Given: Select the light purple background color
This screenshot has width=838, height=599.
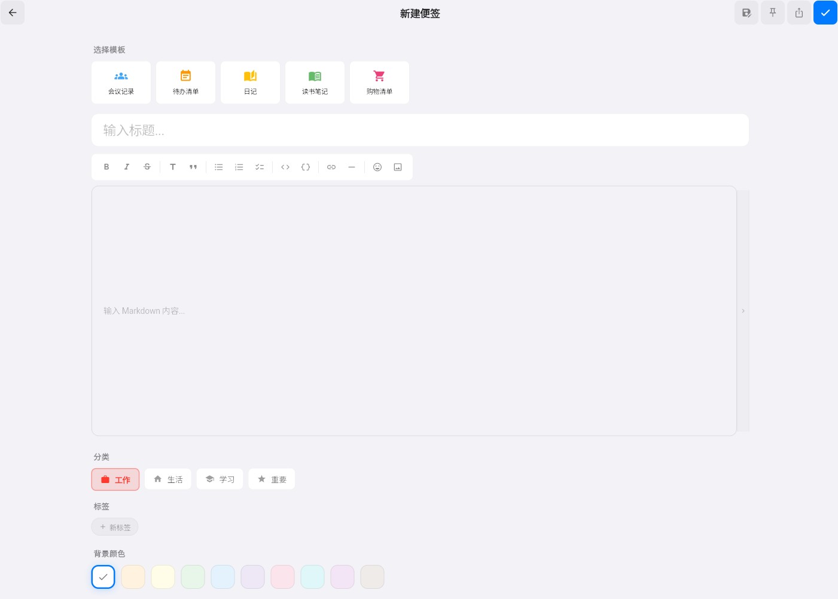Looking at the screenshot, I should click(x=343, y=577).
